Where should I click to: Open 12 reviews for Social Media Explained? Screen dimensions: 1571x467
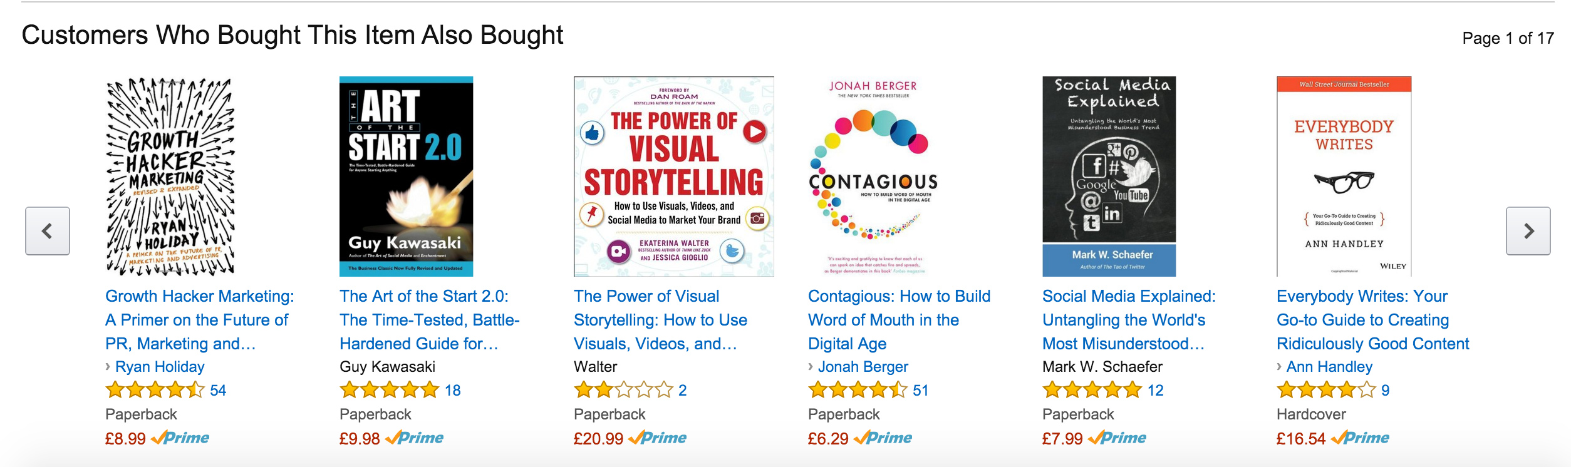coord(1155,391)
